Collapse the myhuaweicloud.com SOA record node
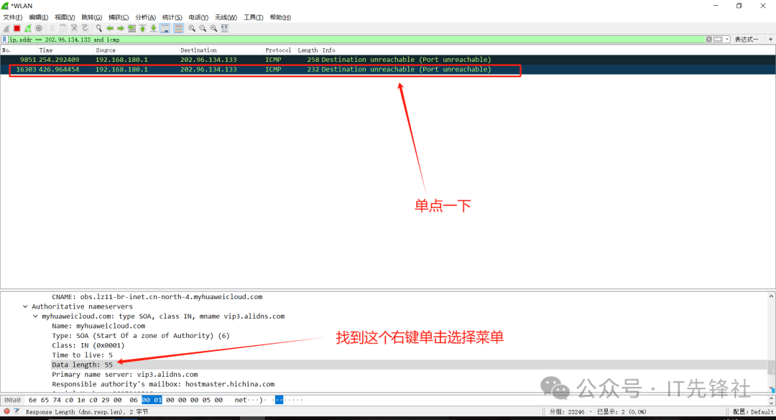The height and width of the screenshot is (420, 776). [36, 316]
